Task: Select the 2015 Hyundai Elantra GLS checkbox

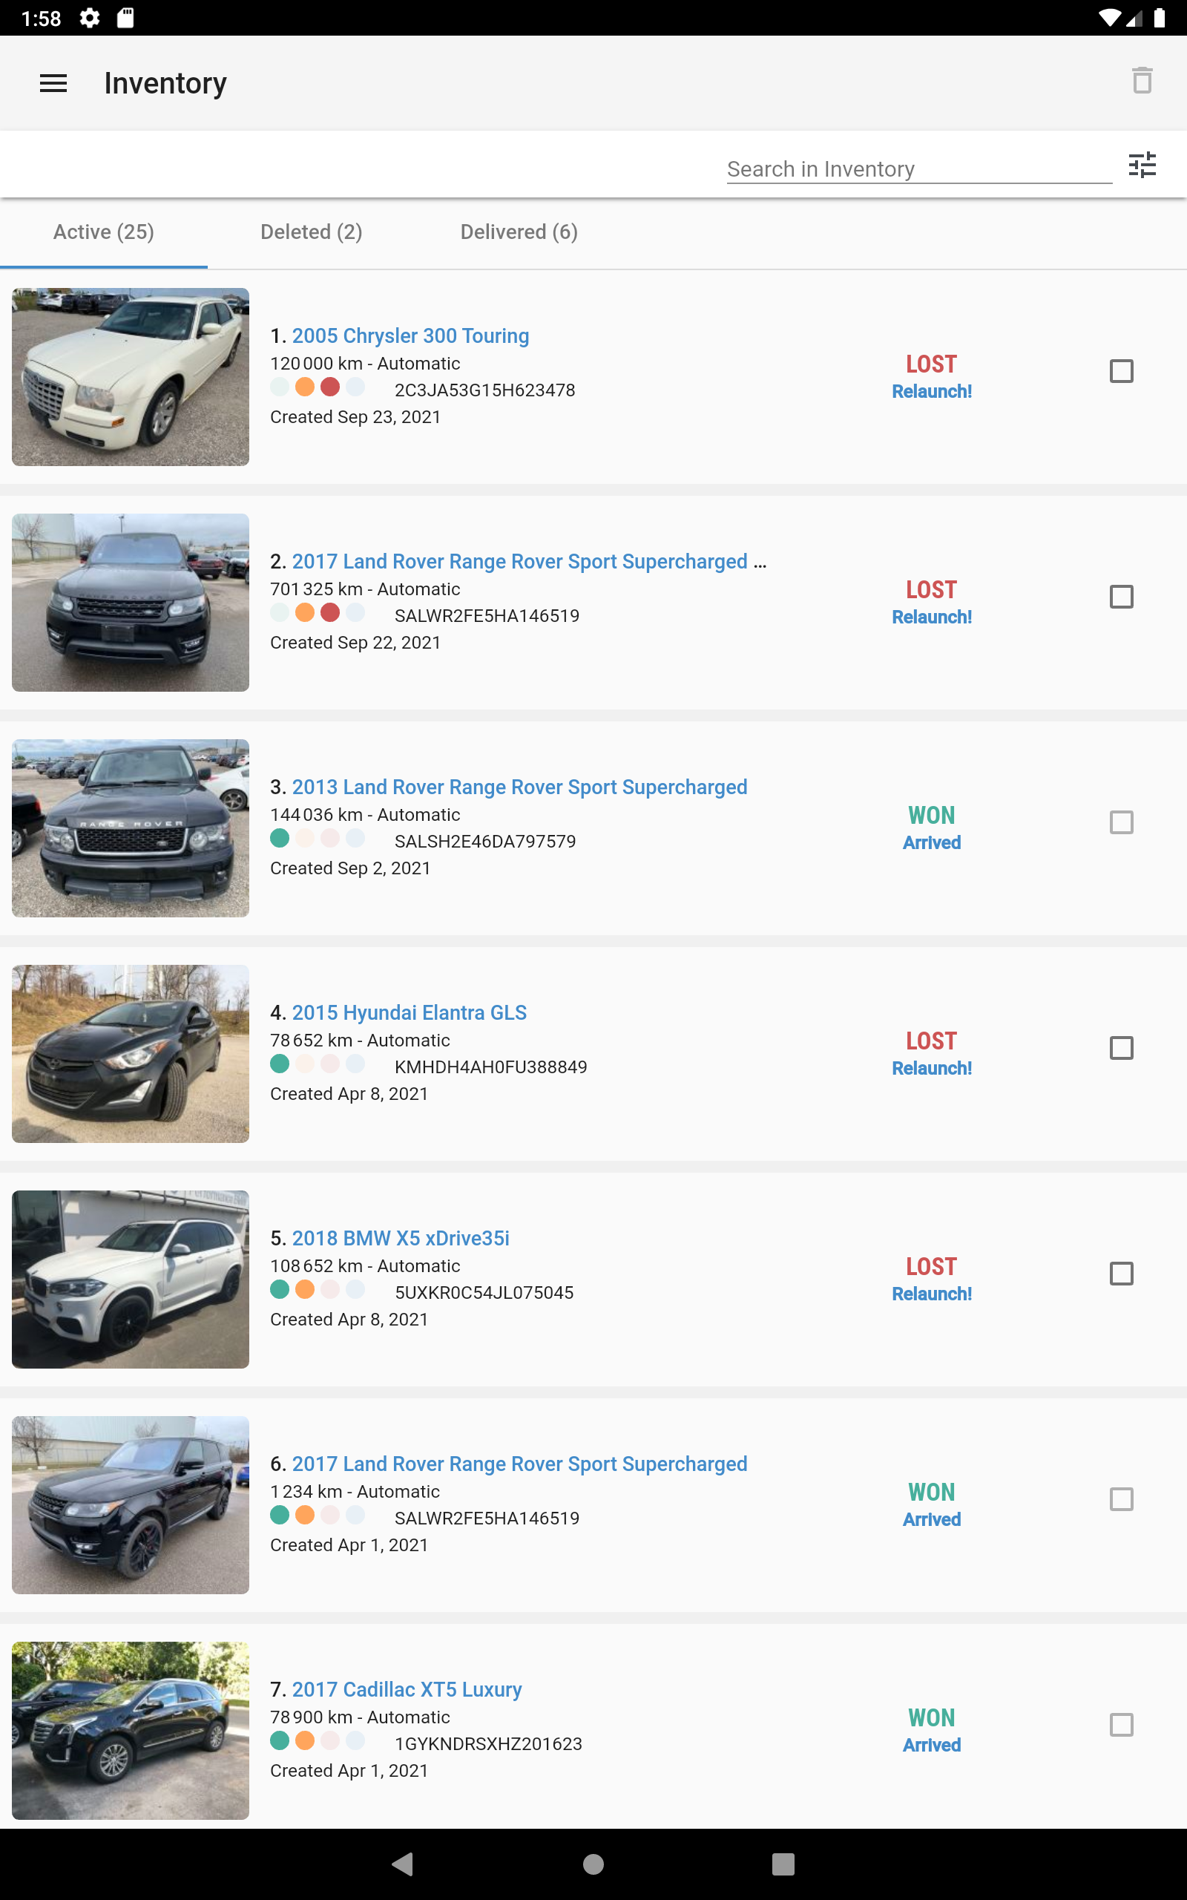Action: (x=1121, y=1048)
